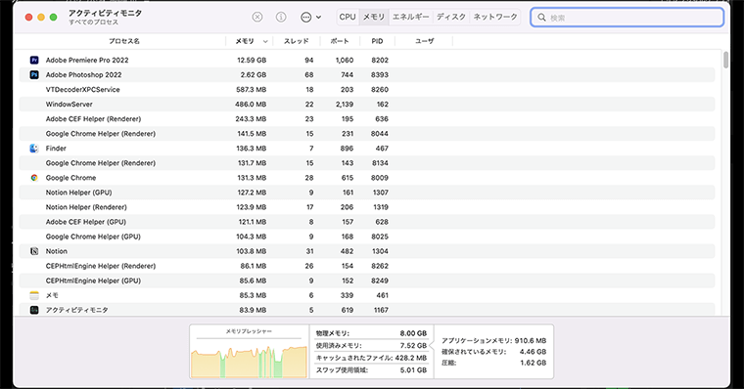The image size is (744, 389).
Task: Click the Adobe Photoshop 2022 icon
Action: click(34, 75)
